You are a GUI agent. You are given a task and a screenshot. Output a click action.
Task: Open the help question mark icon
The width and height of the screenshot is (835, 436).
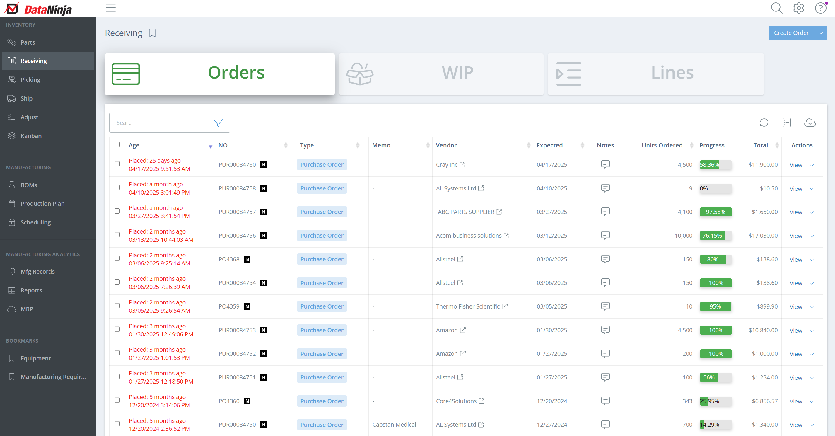pyautogui.click(x=820, y=8)
